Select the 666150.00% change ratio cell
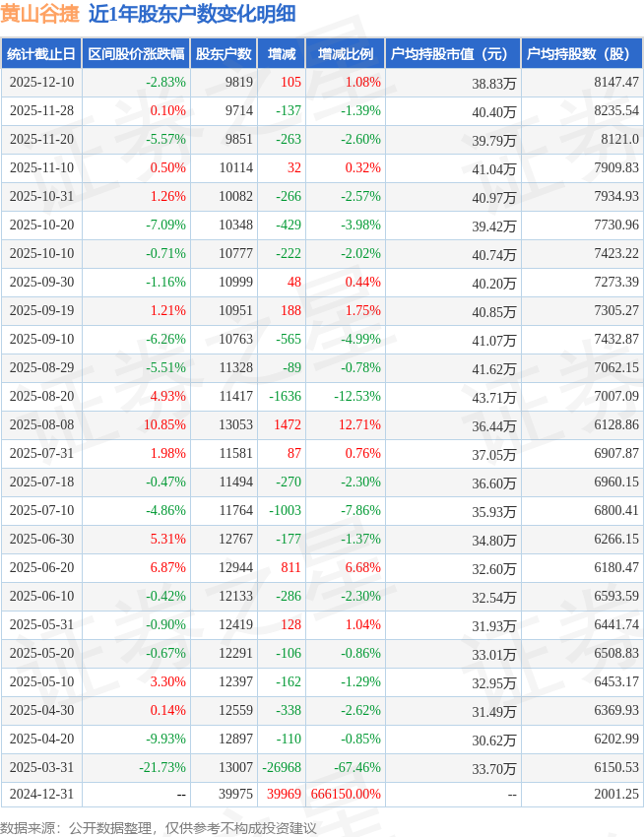 click(345, 796)
